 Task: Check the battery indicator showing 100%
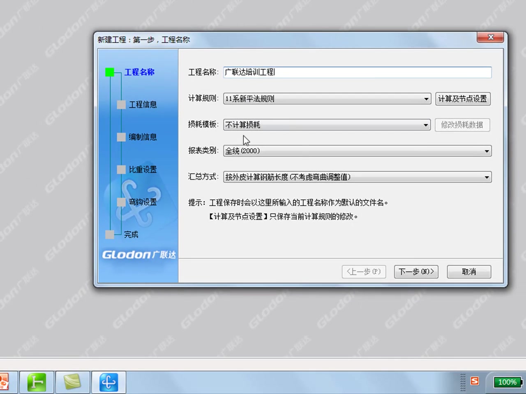pos(507,382)
